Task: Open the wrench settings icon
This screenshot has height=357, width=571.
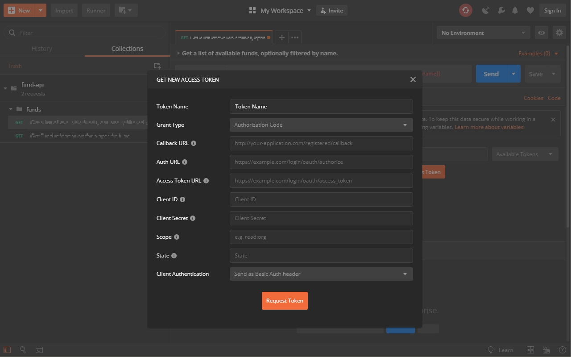Action: [x=501, y=10]
